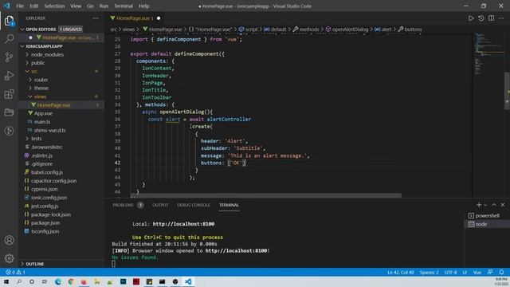
Task: Open the Selection menu
Action: [54, 6]
